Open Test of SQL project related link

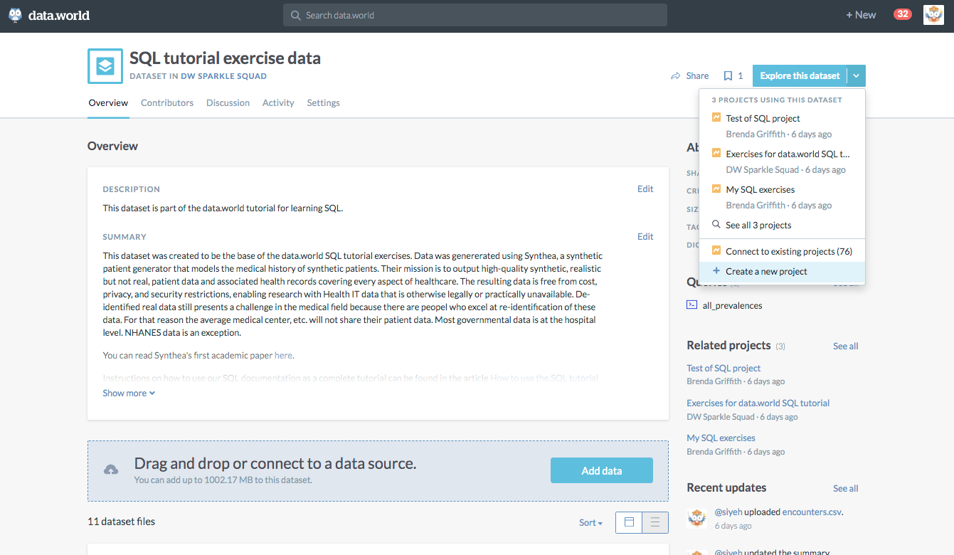coord(724,368)
